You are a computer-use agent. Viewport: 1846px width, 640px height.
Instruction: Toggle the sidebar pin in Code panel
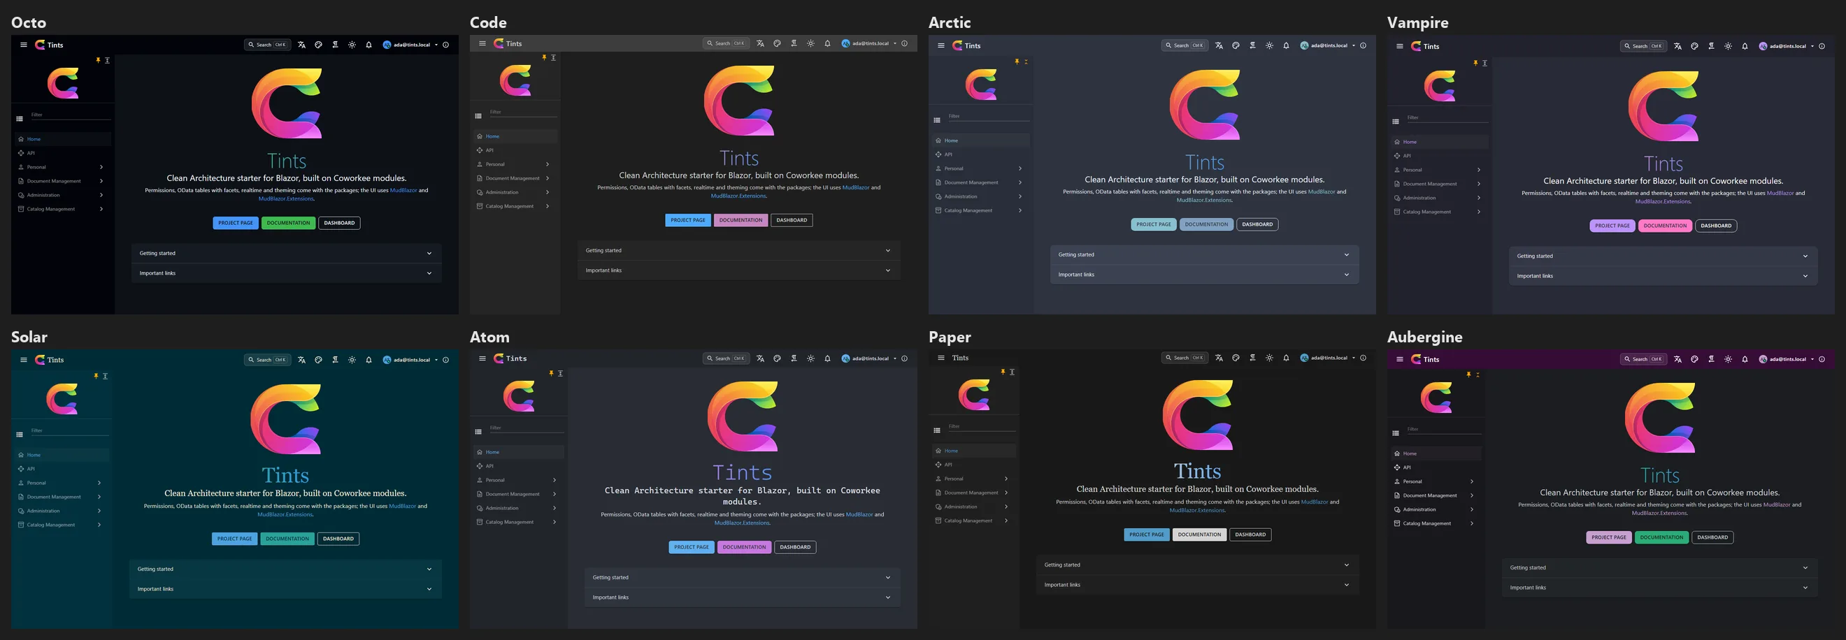545,57
